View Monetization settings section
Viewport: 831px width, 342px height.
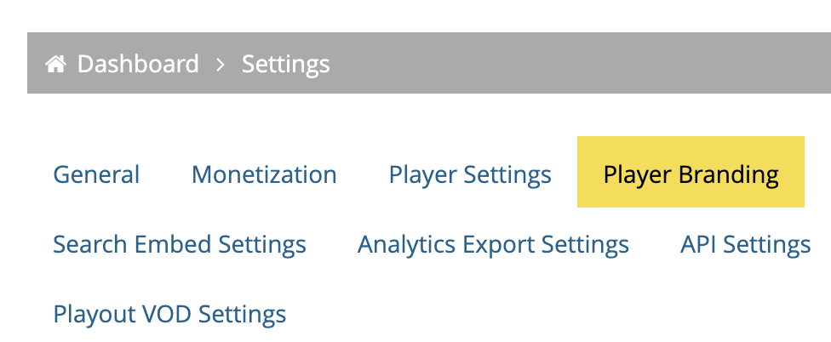264,174
